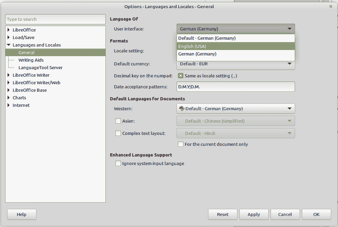Toggle the Asian languages checkbox

[x=118, y=121]
